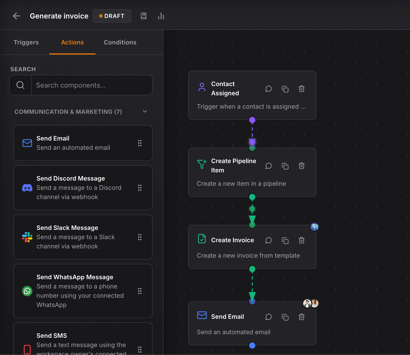The image size is (410, 355).
Task: Click the collaborator avatars on Send Email node
Action: click(311, 303)
